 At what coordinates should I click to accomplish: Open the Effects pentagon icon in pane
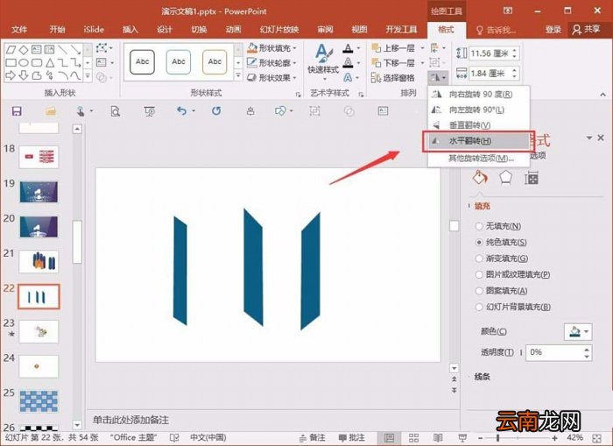[505, 178]
